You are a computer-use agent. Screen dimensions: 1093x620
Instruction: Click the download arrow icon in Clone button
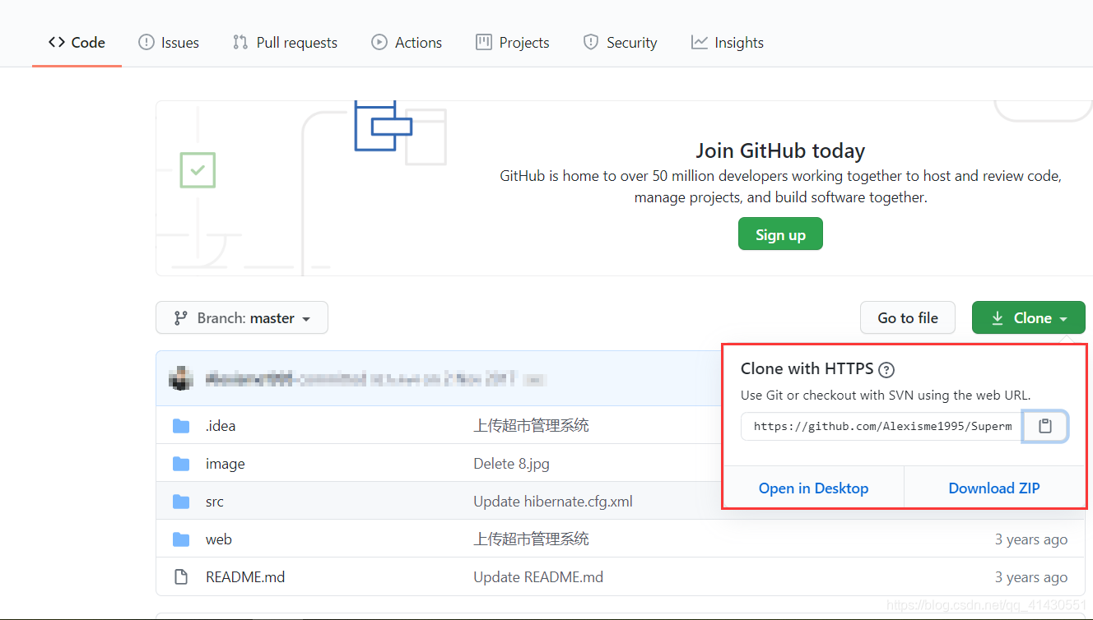[998, 318]
